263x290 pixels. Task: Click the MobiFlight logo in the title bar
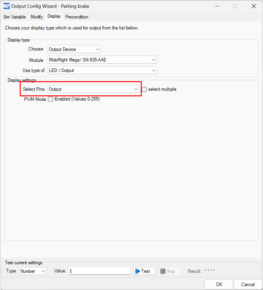click(x=6, y=6)
